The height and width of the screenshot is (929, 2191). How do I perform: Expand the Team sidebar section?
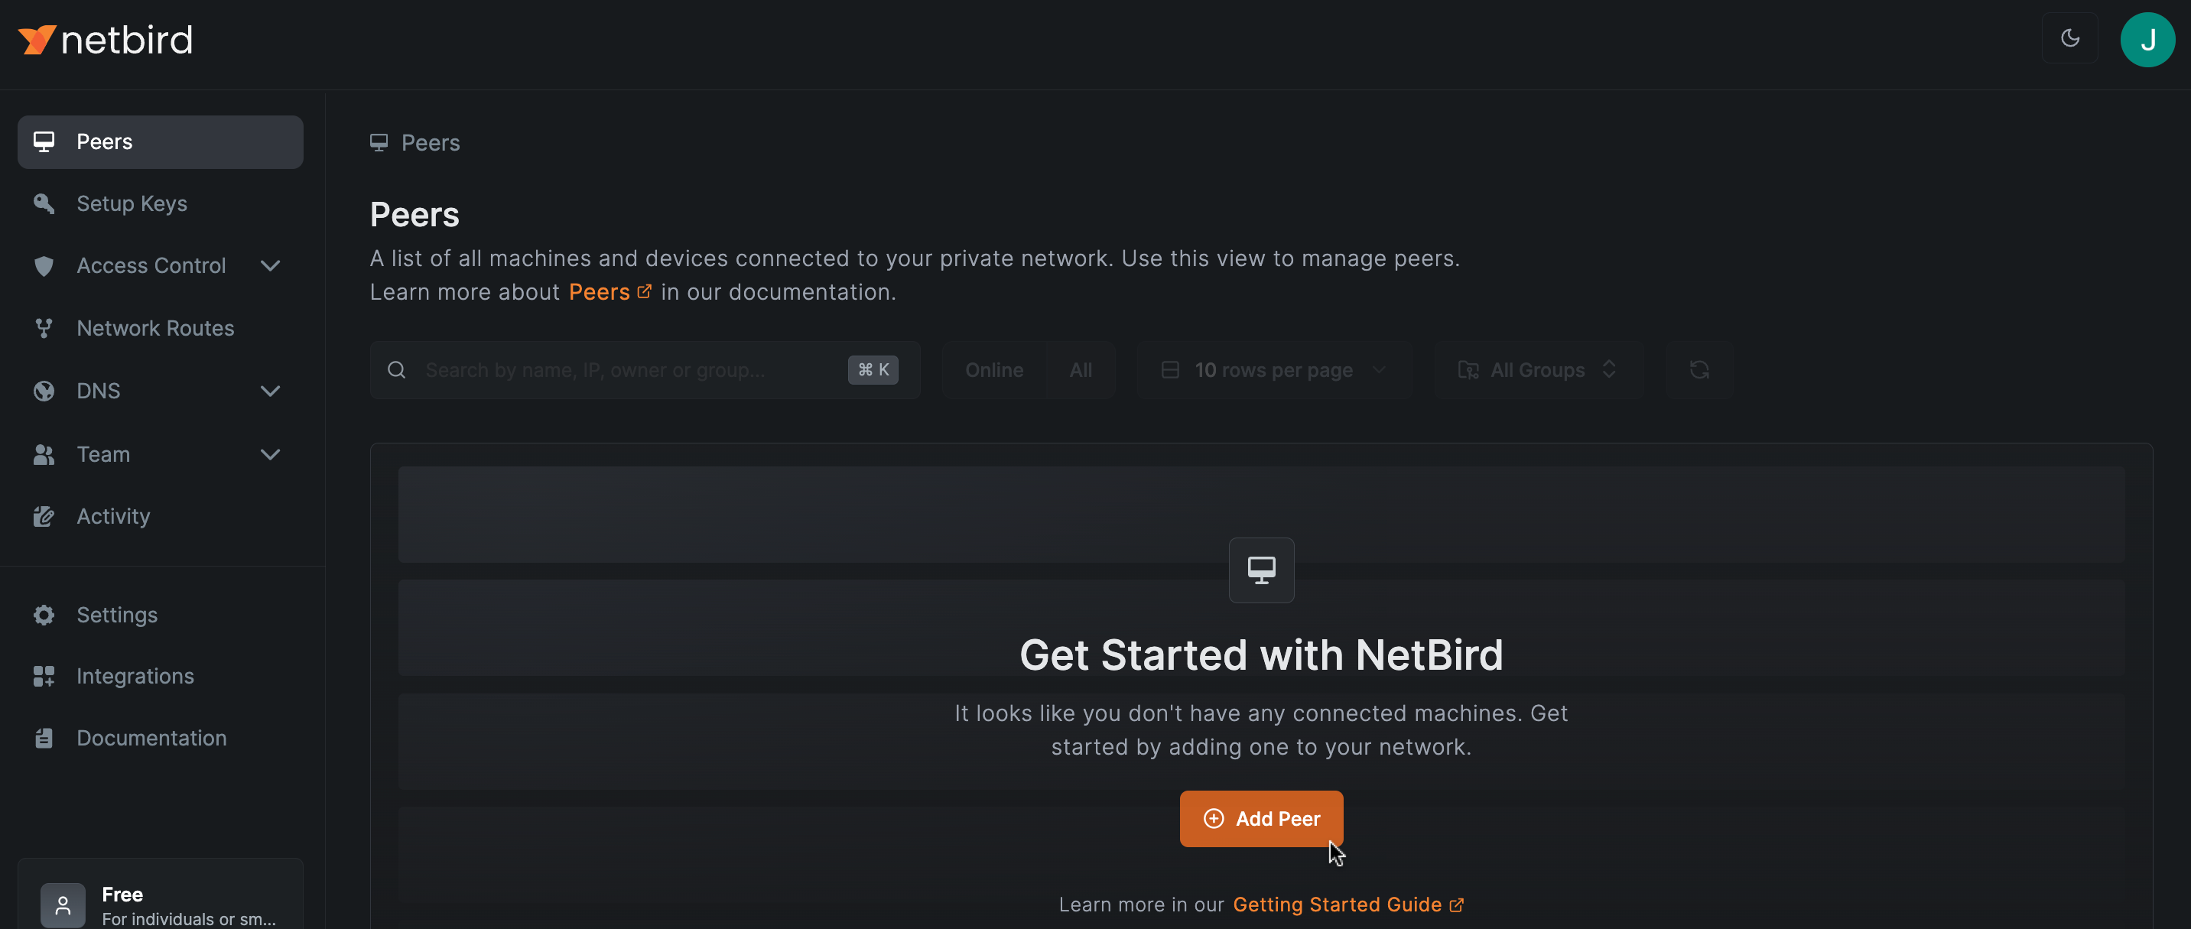(x=270, y=454)
